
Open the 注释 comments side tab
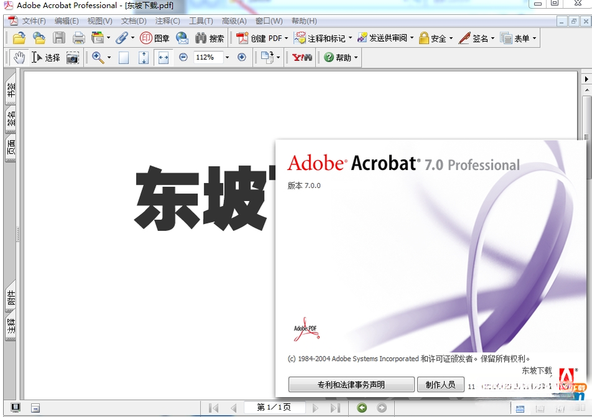pos(11,326)
